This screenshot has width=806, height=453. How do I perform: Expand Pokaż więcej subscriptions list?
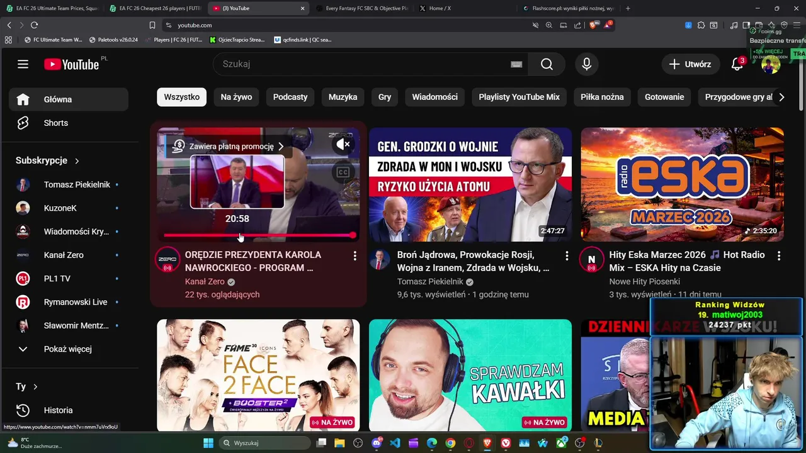pos(69,349)
